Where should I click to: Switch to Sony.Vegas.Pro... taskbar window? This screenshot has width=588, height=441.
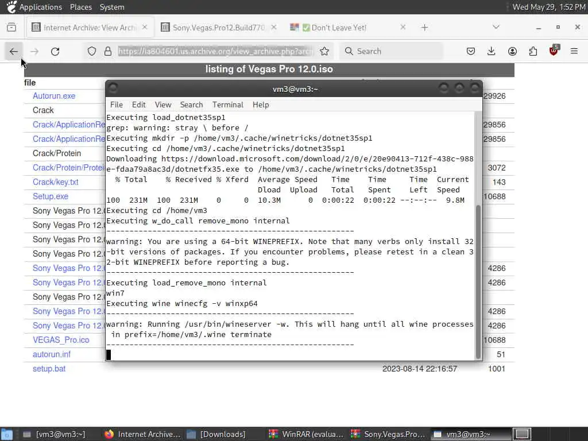click(388, 434)
